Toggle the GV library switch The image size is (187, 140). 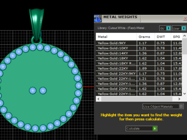(165, 28)
